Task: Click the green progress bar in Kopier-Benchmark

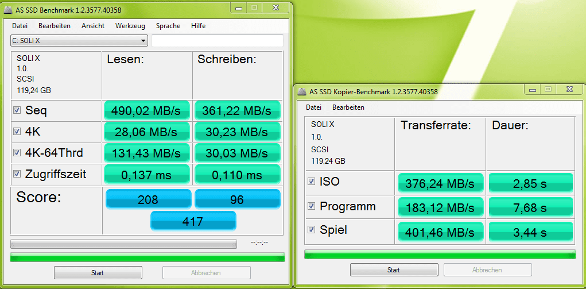Action: 440,254
